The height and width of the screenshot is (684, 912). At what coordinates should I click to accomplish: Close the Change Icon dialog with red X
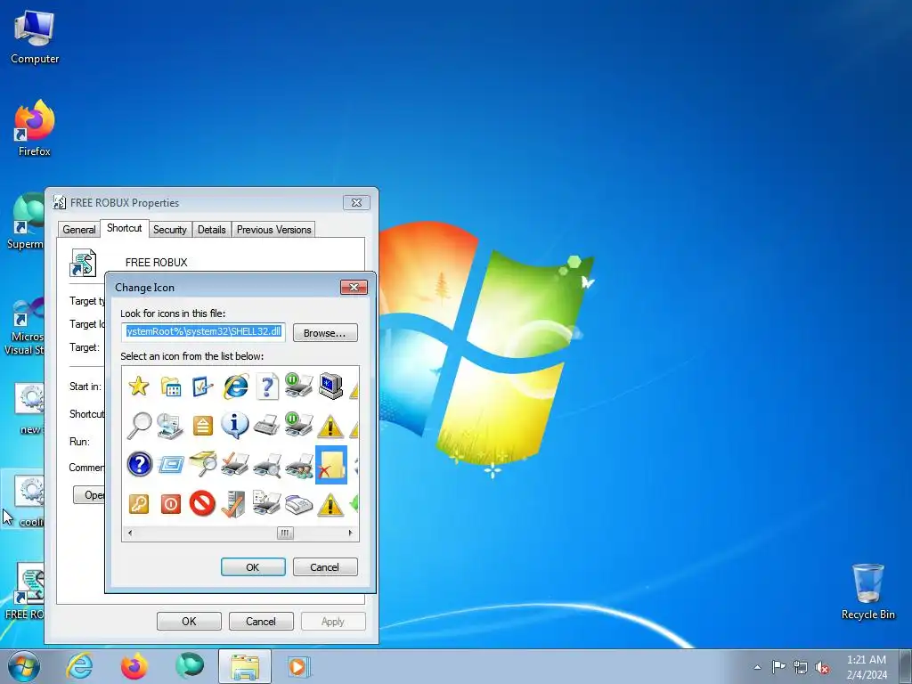354,287
